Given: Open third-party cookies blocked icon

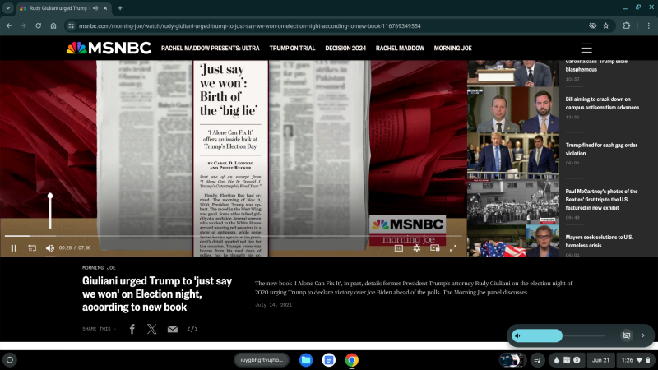Looking at the screenshot, I should 592,25.
